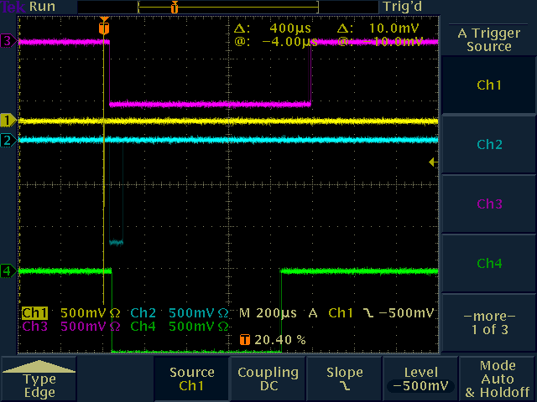Open the Slope falling edge menu

(344, 379)
